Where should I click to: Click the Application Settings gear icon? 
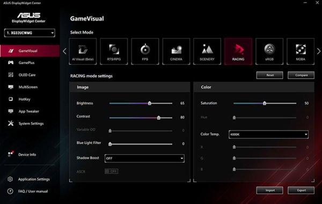(x=10, y=179)
